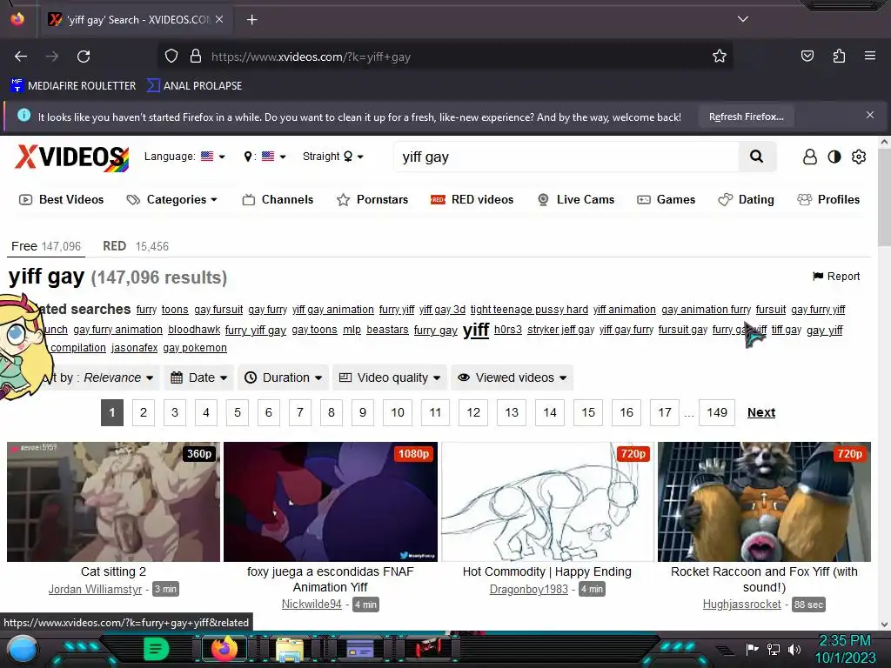
Task: Open the tracking protection shield icon
Action: 171,57
